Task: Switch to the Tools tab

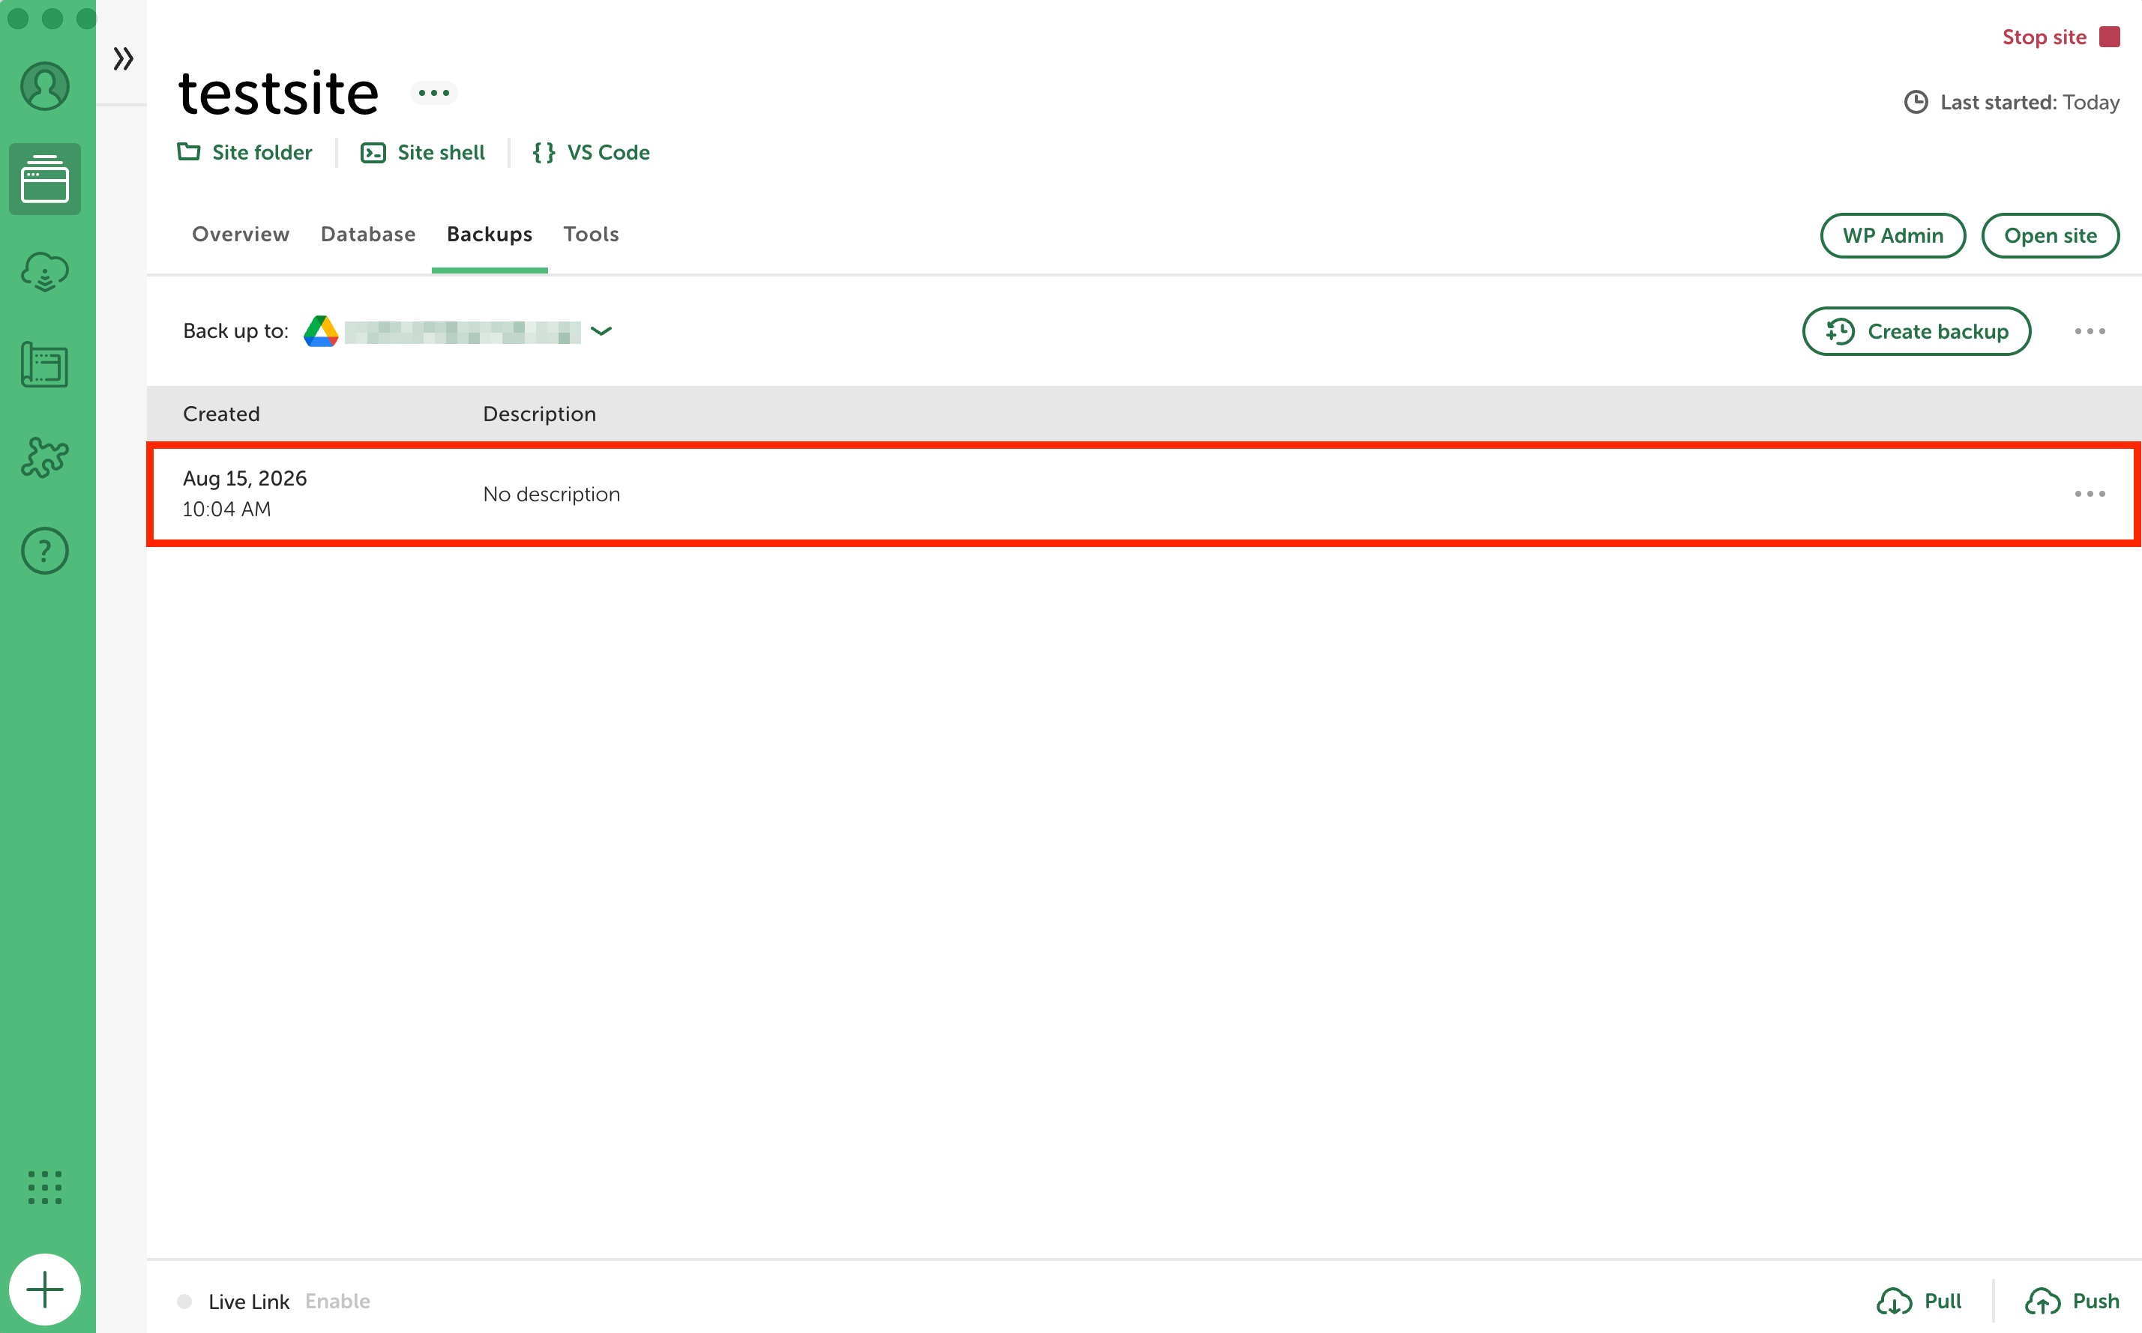Action: (x=591, y=235)
